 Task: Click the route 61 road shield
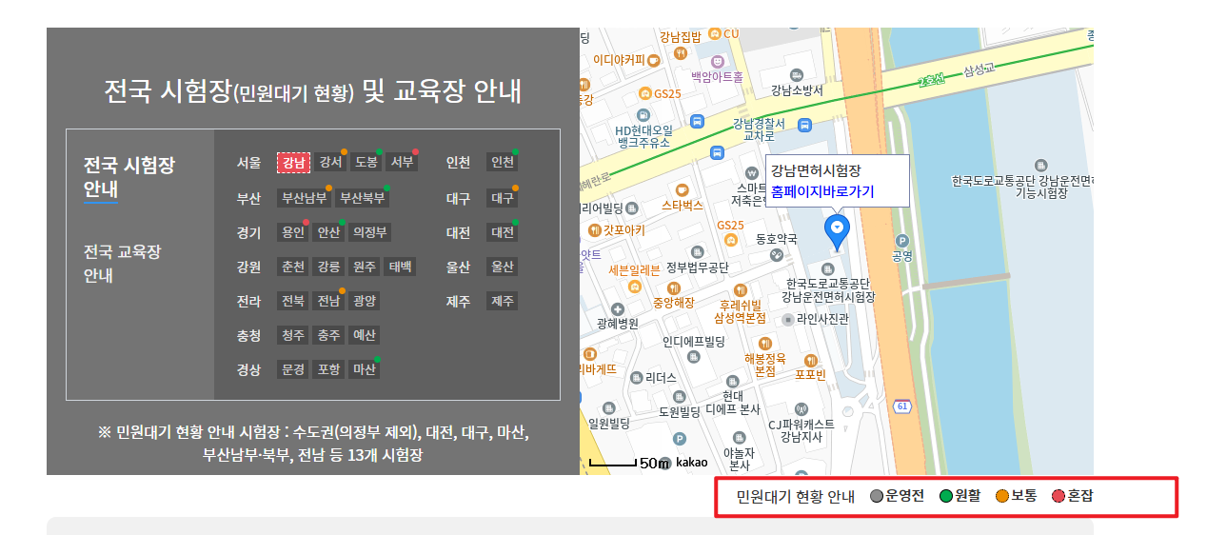902,406
